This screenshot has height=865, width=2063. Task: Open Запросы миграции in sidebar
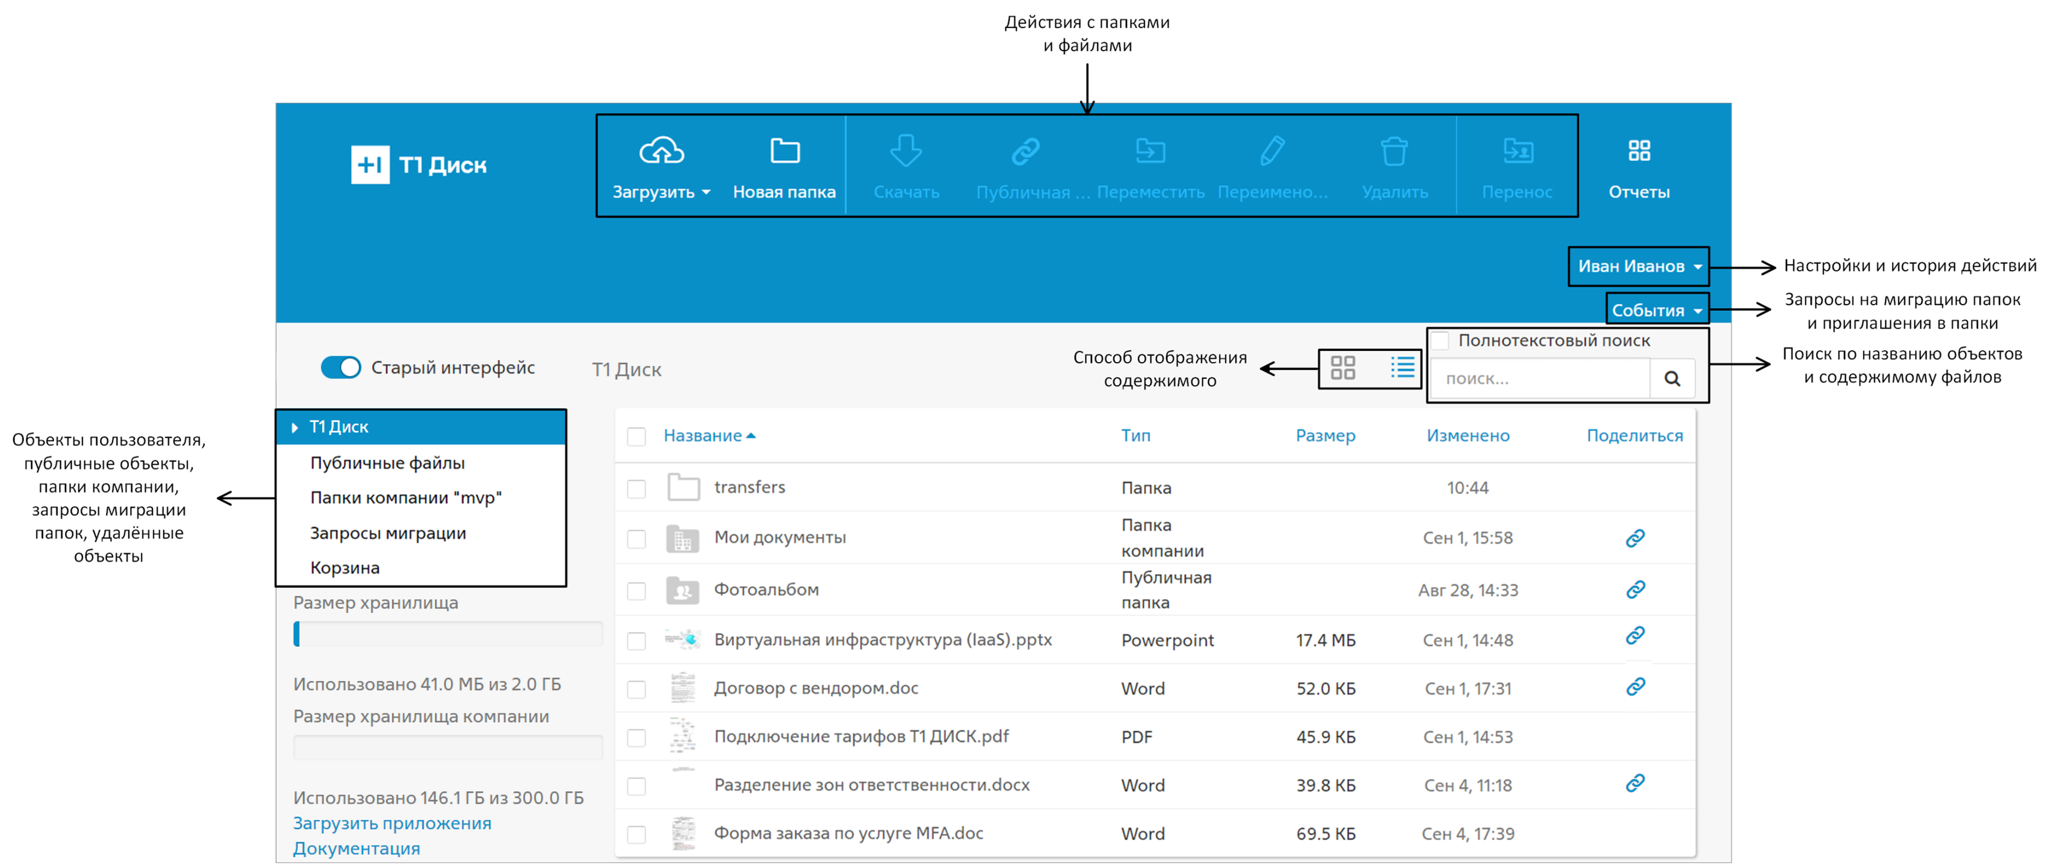point(387,534)
